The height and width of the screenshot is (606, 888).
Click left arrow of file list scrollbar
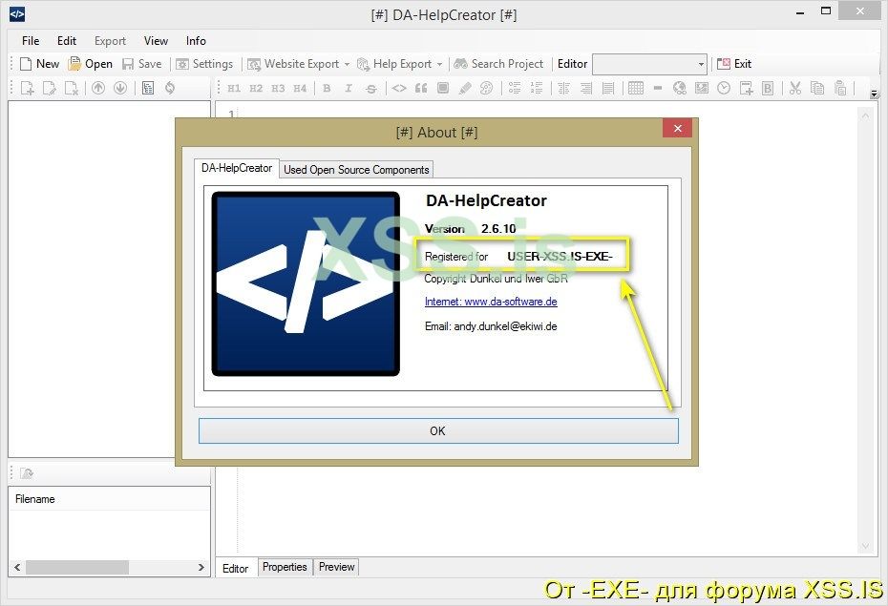coord(17,567)
